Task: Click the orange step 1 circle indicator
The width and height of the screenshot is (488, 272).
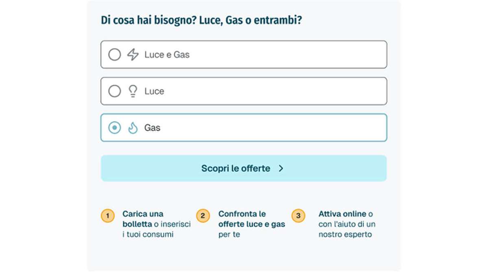Action: (x=107, y=216)
